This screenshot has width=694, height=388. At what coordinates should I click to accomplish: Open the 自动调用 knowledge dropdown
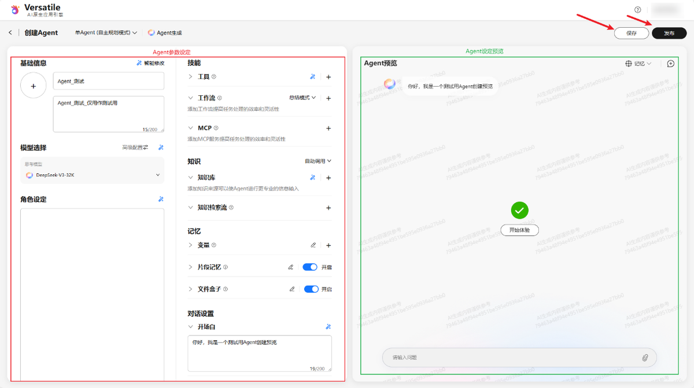coord(318,161)
